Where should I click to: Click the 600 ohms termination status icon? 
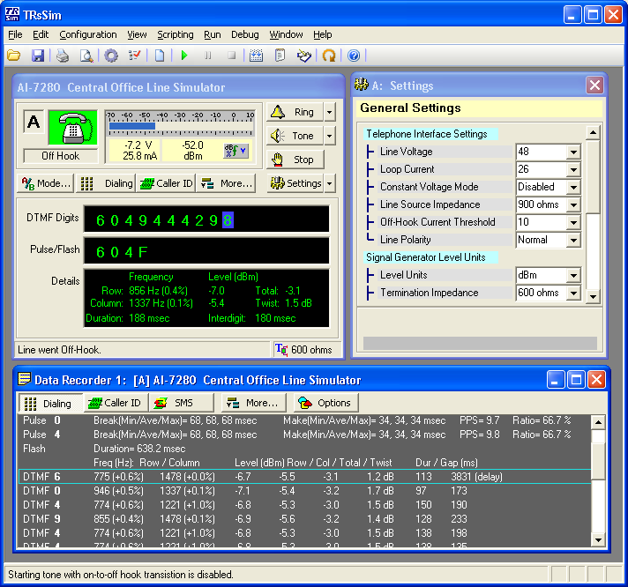(281, 349)
